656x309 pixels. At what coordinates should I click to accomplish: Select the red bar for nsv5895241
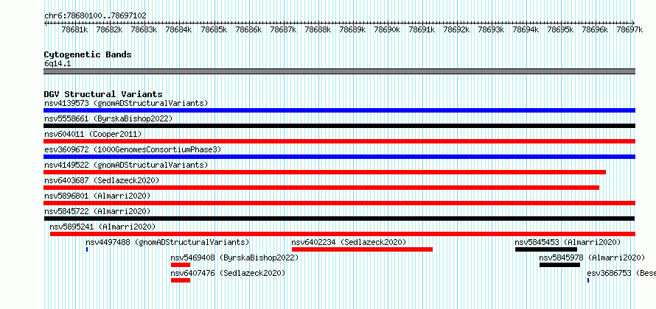pyautogui.click(x=343, y=234)
